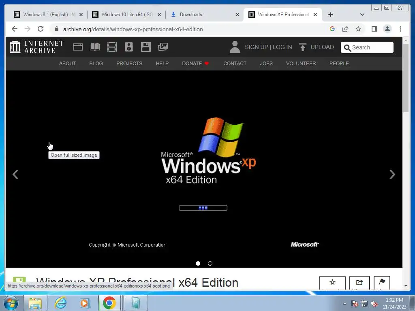Select second carousel image dot
This screenshot has width=415, height=311.
(x=210, y=263)
